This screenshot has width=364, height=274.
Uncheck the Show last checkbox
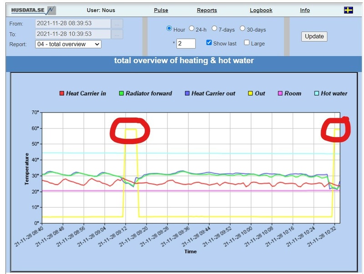[x=209, y=43]
